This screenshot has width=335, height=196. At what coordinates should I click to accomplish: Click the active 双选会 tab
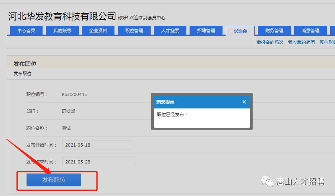(240, 31)
